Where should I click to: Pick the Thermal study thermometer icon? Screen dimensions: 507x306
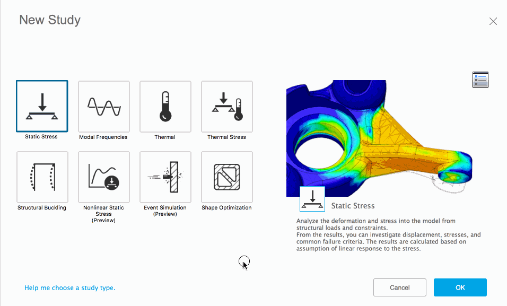coord(165,107)
